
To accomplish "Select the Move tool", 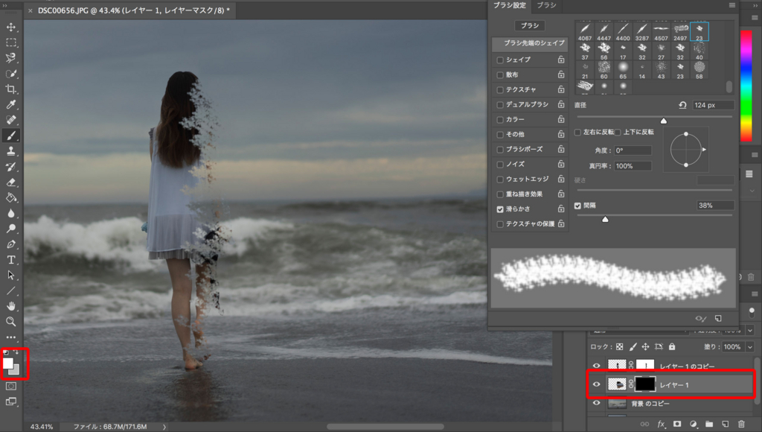I will click(x=10, y=28).
